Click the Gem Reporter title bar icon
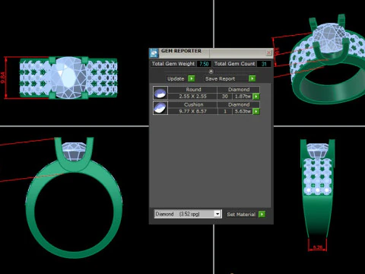Viewport: 365px width, 274px height. tap(154, 53)
